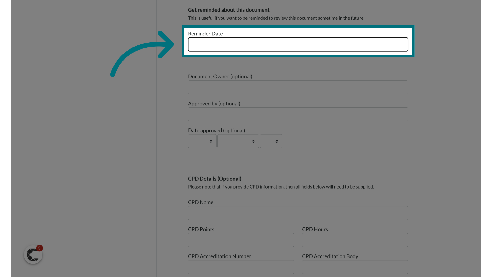
Task: Click the red notification badge showing 5
Action: tap(39, 248)
